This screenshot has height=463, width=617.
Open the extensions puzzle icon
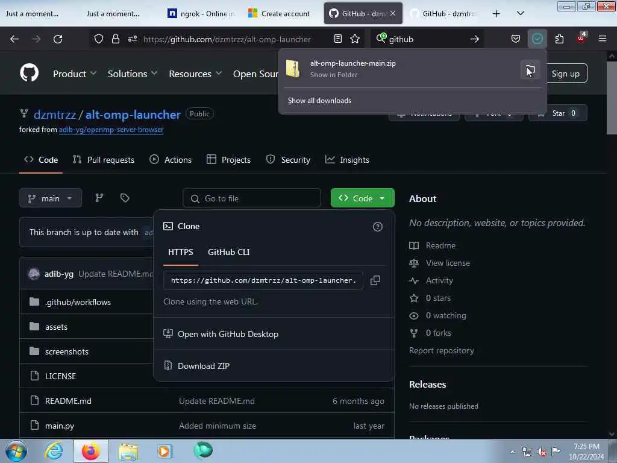tap(559, 39)
